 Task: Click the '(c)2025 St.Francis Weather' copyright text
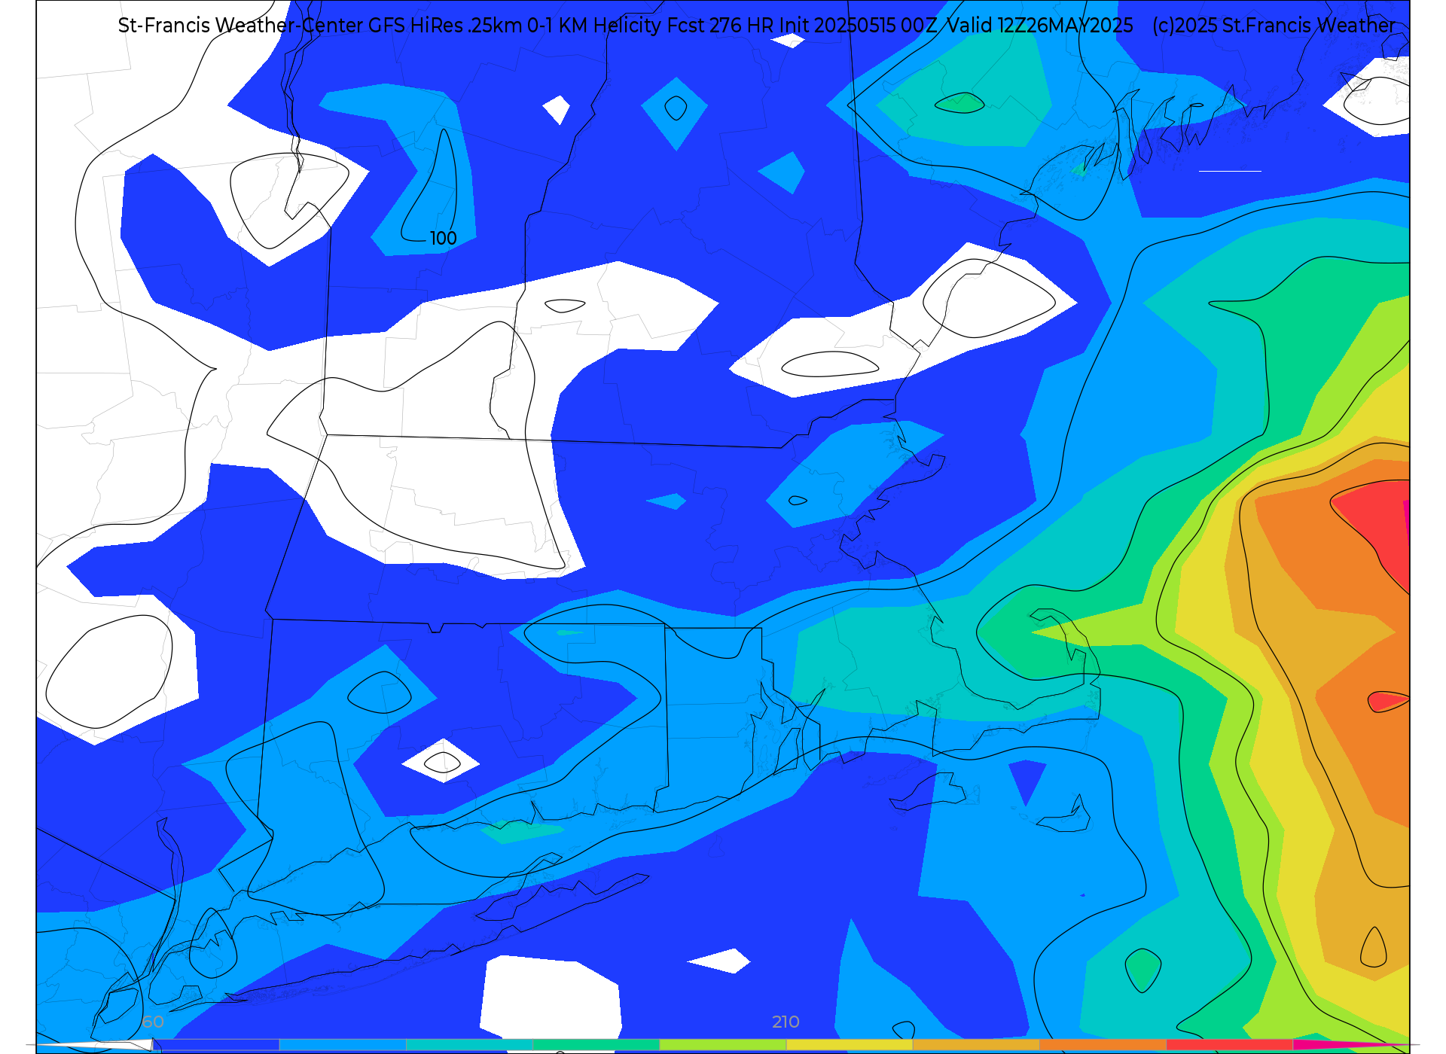coord(1274,26)
